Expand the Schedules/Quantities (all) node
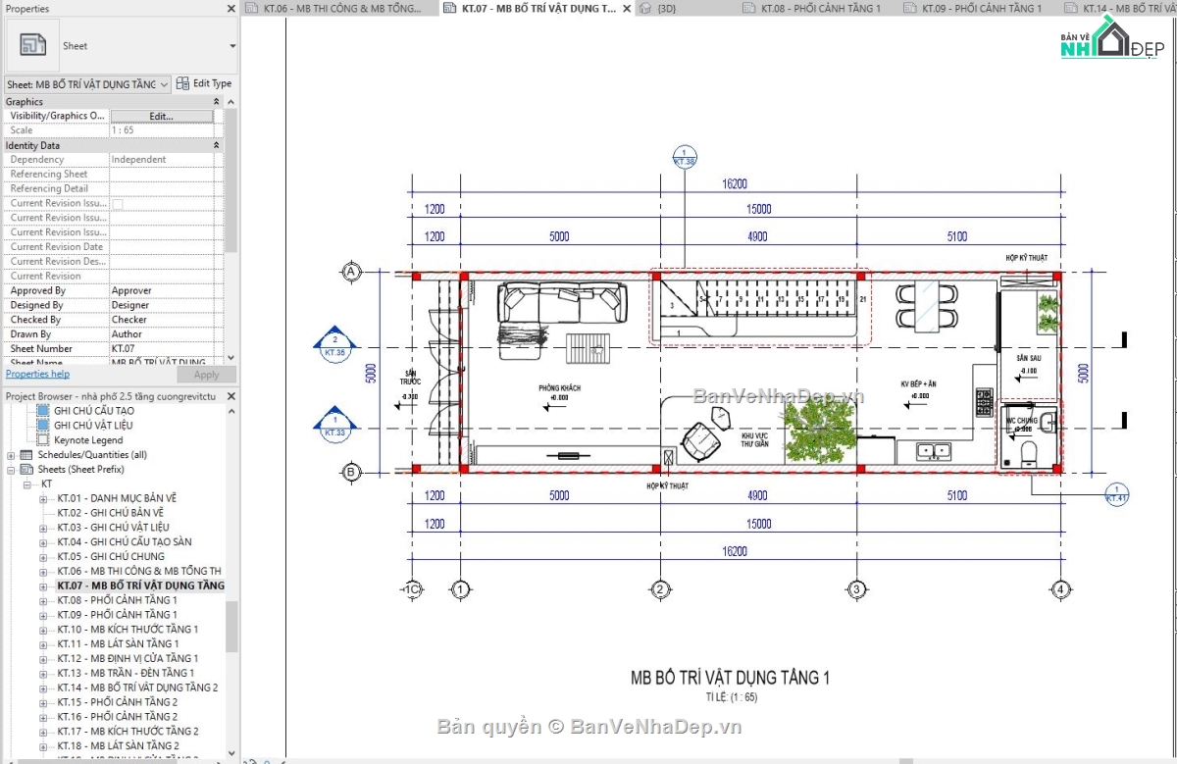This screenshot has height=764, width=1177. click(x=12, y=455)
